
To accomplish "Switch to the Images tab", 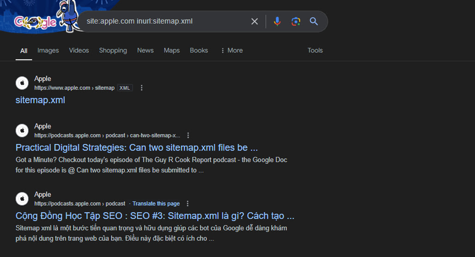I will (48, 50).
